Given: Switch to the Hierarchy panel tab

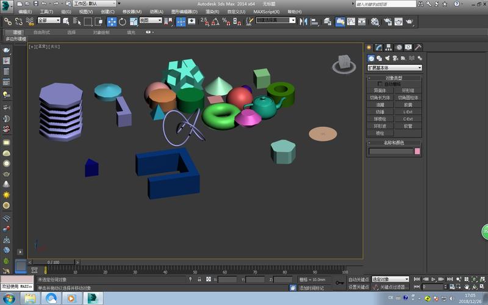Looking at the screenshot, I should pyautogui.click(x=389, y=48).
